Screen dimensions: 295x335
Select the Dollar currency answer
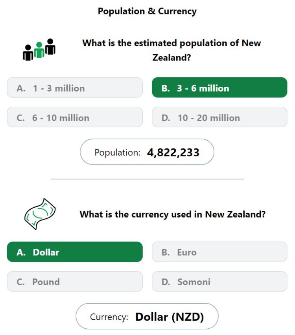coord(75,252)
